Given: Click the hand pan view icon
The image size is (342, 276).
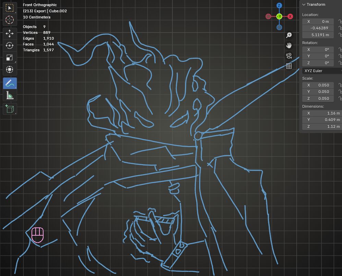Looking at the screenshot, I should click(x=289, y=45).
